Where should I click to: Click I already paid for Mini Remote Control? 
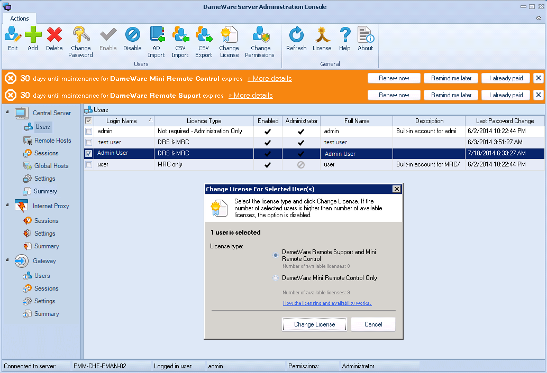click(506, 78)
